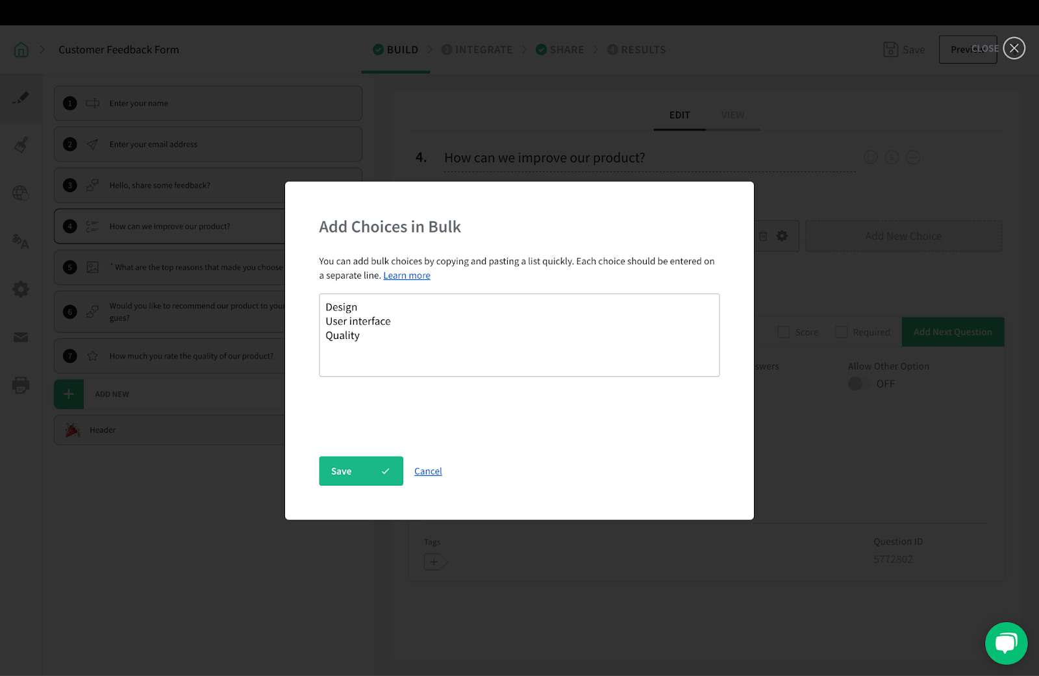Edit the question title field
Viewport: 1039px width, 676px height.
point(649,158)
